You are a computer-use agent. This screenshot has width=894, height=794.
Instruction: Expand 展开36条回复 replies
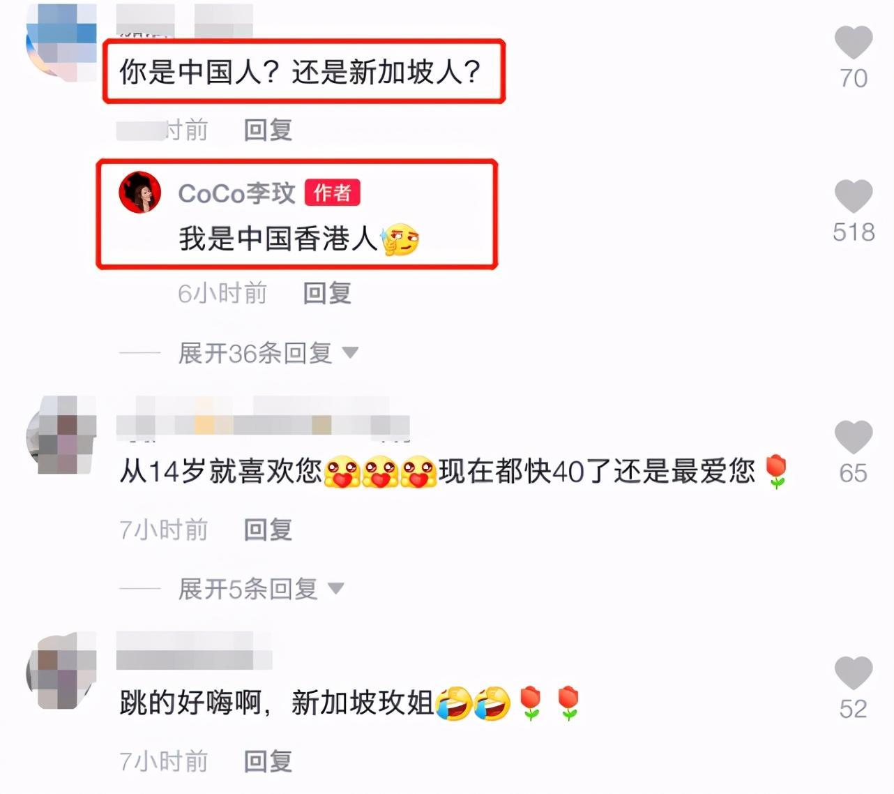coord(255,353)
